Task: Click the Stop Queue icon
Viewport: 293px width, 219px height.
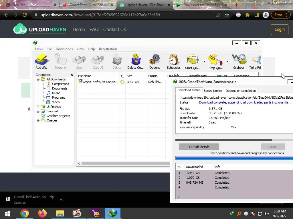Action: [216, 62]
